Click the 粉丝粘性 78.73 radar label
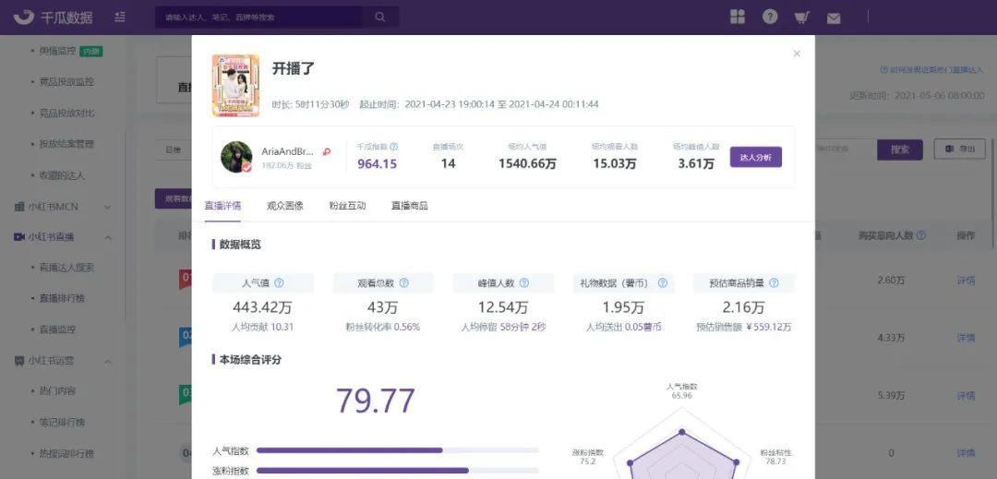 coord(775,458)
